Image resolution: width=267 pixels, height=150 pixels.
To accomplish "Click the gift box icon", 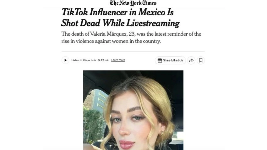I will (x=160, y=60).
